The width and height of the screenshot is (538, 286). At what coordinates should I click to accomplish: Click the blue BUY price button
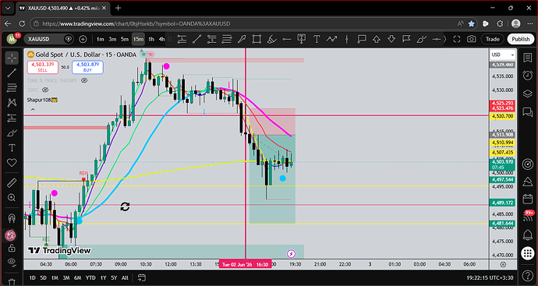[x=87, y=67]
